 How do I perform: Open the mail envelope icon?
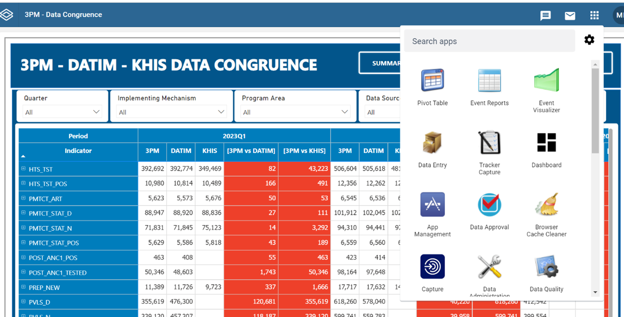point(570,15)
